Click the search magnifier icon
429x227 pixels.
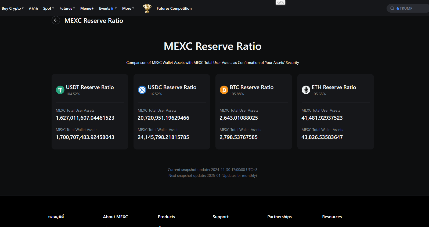pos(392,8)
